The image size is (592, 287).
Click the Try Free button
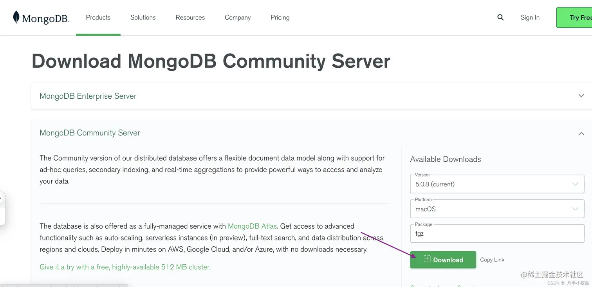click(x=574, y=18)
